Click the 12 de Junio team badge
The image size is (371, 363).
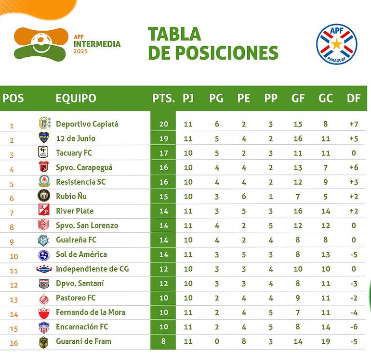pyautogui.click(x=44, y=138)
